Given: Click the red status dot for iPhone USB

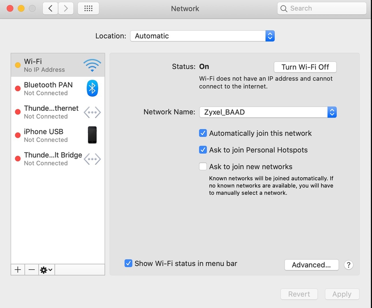Looking at the screenshot, I should pyautogui.click(x=18, y=135).
